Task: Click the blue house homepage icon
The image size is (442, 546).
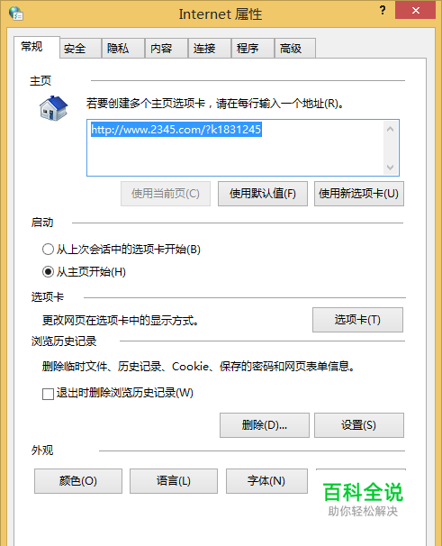Action: [x=53, y=108]
